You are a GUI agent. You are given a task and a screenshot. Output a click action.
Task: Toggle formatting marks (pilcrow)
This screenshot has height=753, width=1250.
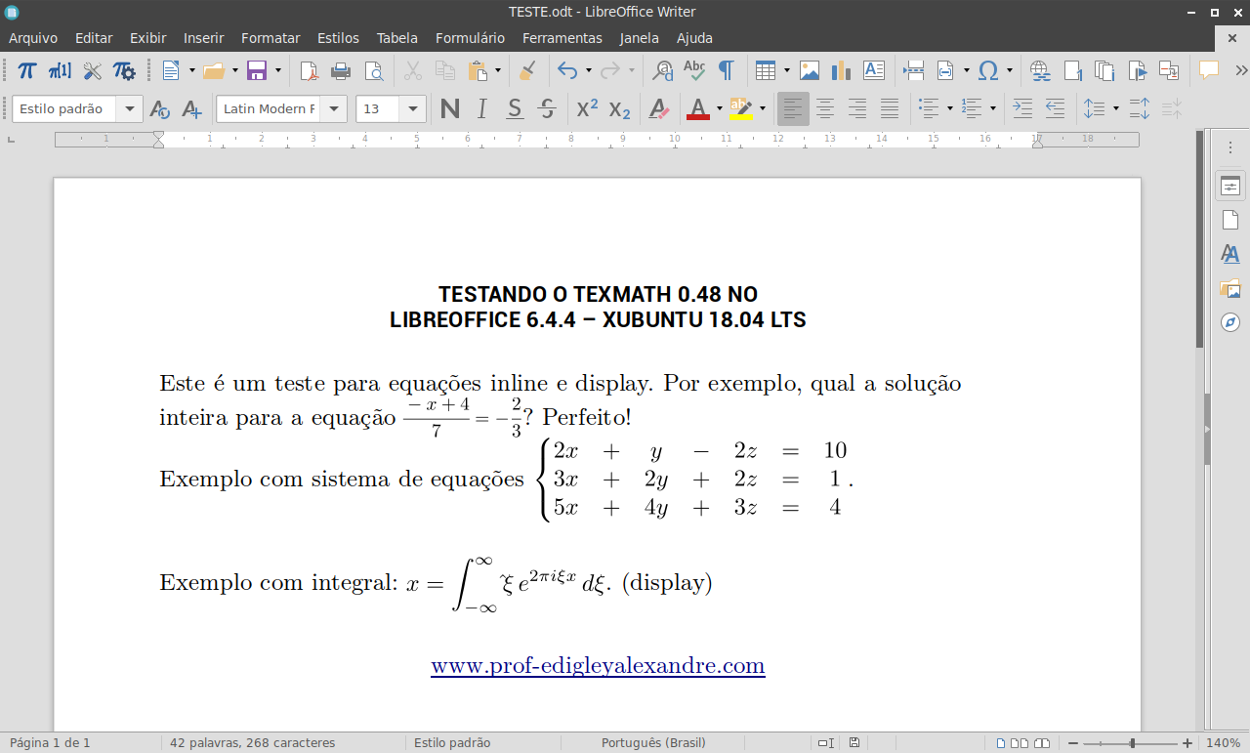pyautogui.click(x=727, y=70)
